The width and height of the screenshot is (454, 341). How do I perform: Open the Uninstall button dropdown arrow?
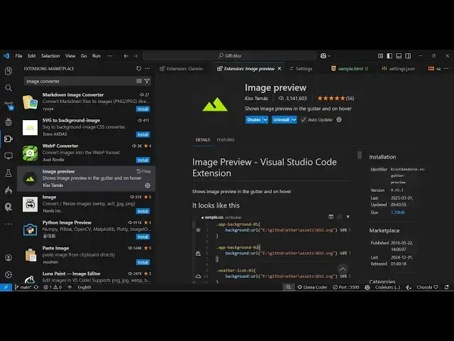tap(294, 120)
